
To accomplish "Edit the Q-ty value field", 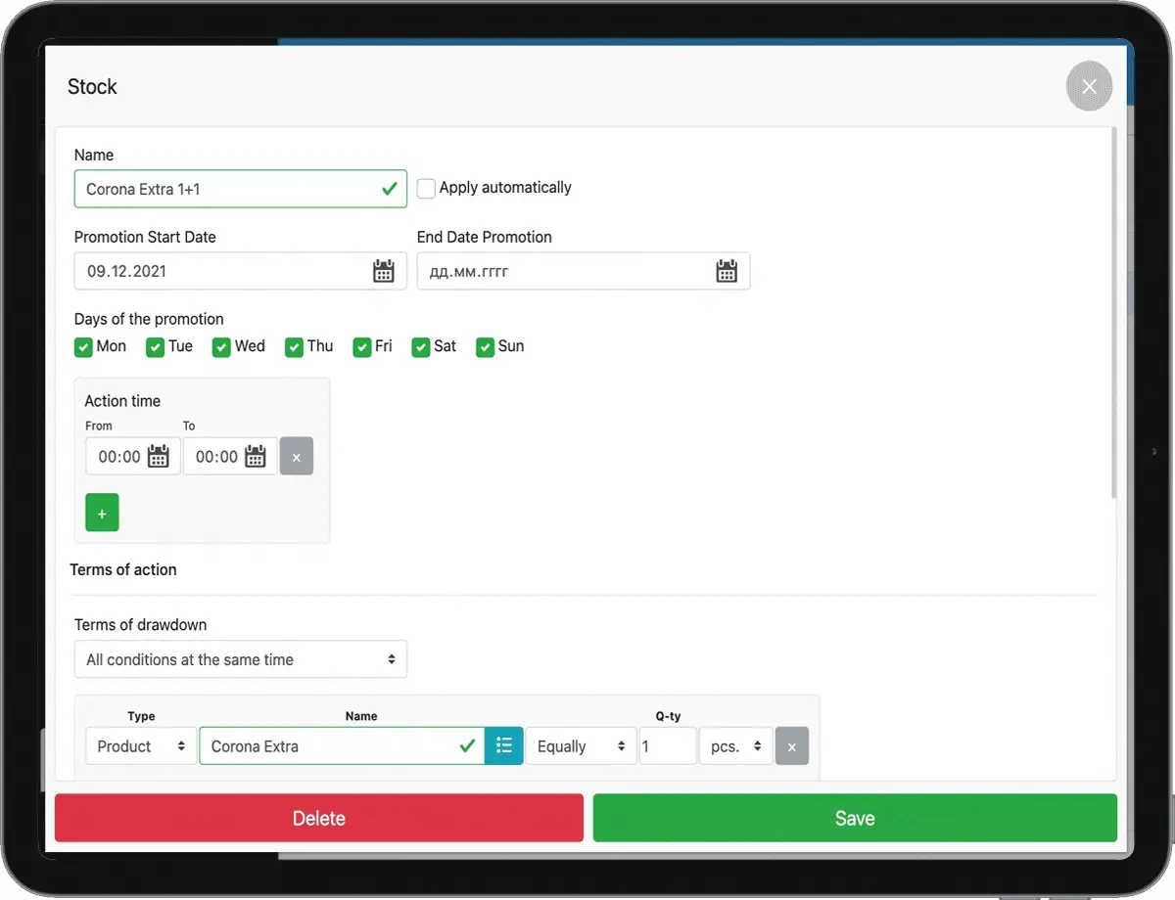I will point(667,745).
